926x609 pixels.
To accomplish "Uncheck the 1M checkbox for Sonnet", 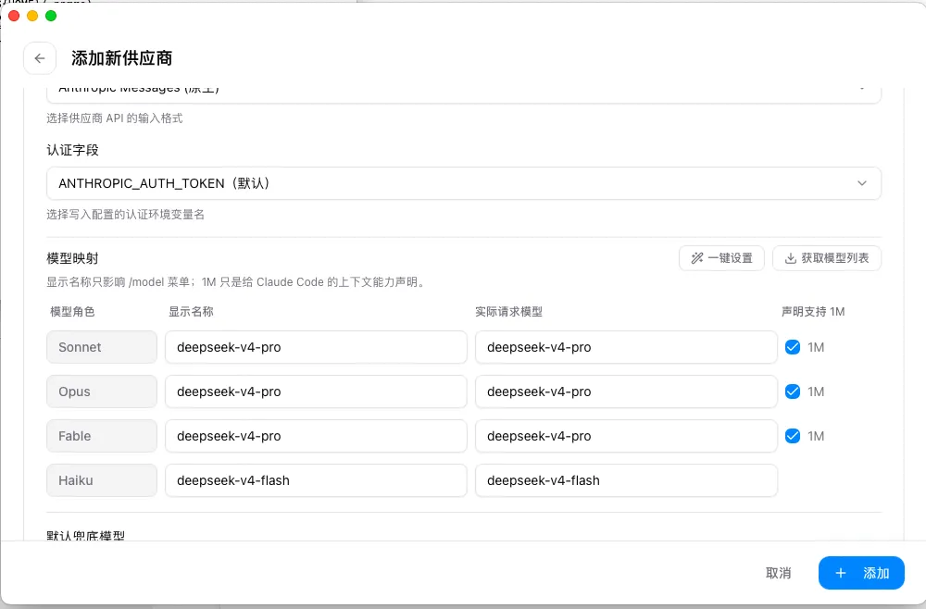I will coord(793,347).
